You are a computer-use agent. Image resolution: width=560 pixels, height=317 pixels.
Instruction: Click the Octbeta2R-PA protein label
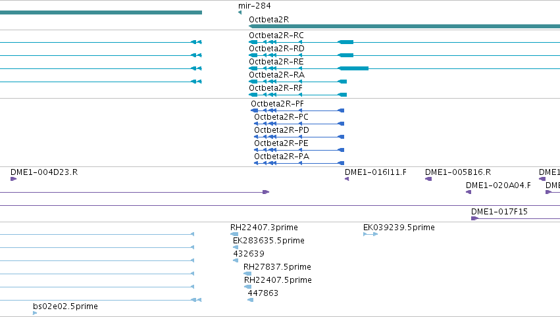coord(282,157)
